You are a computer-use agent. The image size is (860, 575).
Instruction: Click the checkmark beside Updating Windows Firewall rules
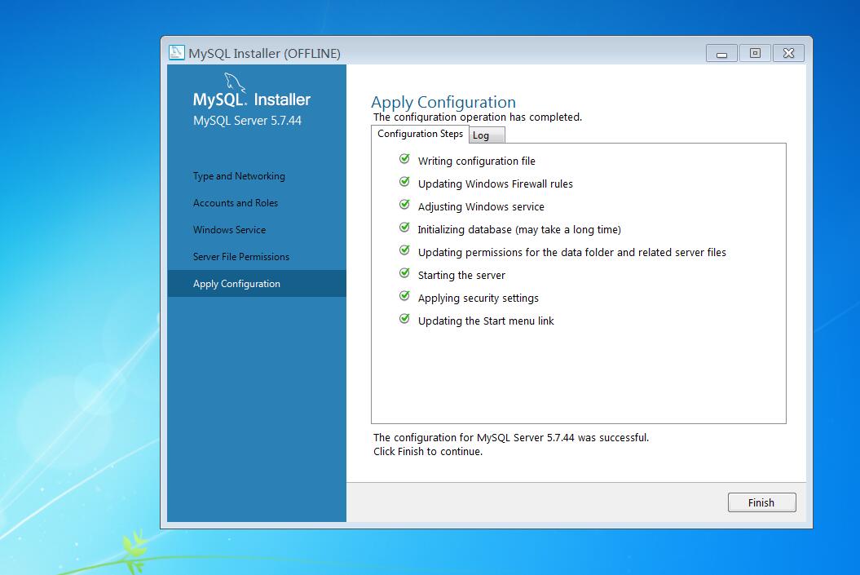[x=404, y=182]
